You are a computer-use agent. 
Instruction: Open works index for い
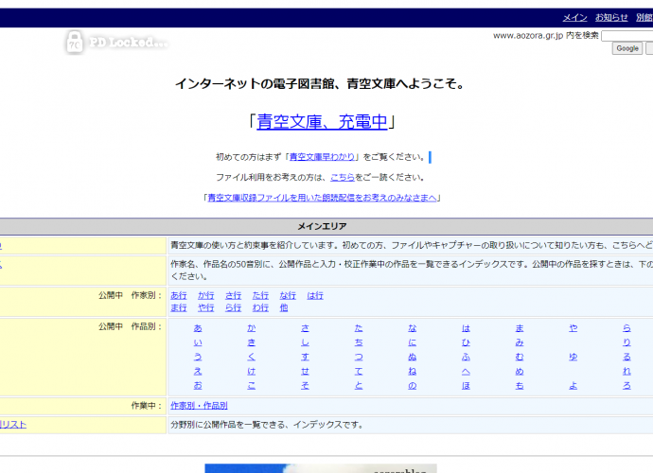[198, 342]
